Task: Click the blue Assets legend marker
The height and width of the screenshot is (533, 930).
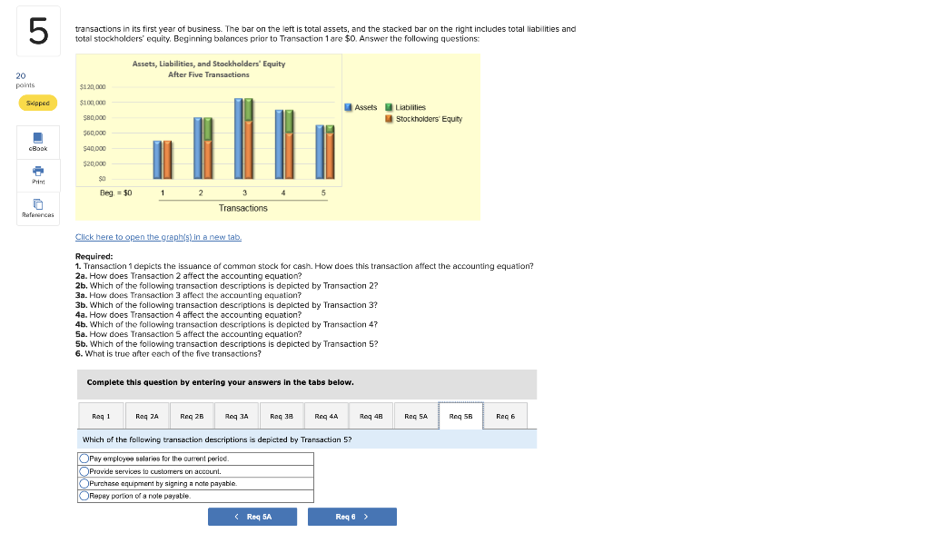Action: [x=348, y=107]
